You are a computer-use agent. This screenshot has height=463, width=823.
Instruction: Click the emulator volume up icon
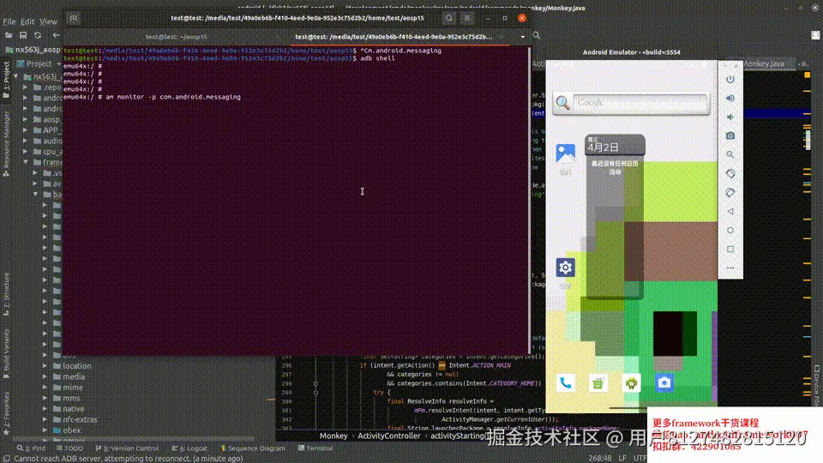730,98
